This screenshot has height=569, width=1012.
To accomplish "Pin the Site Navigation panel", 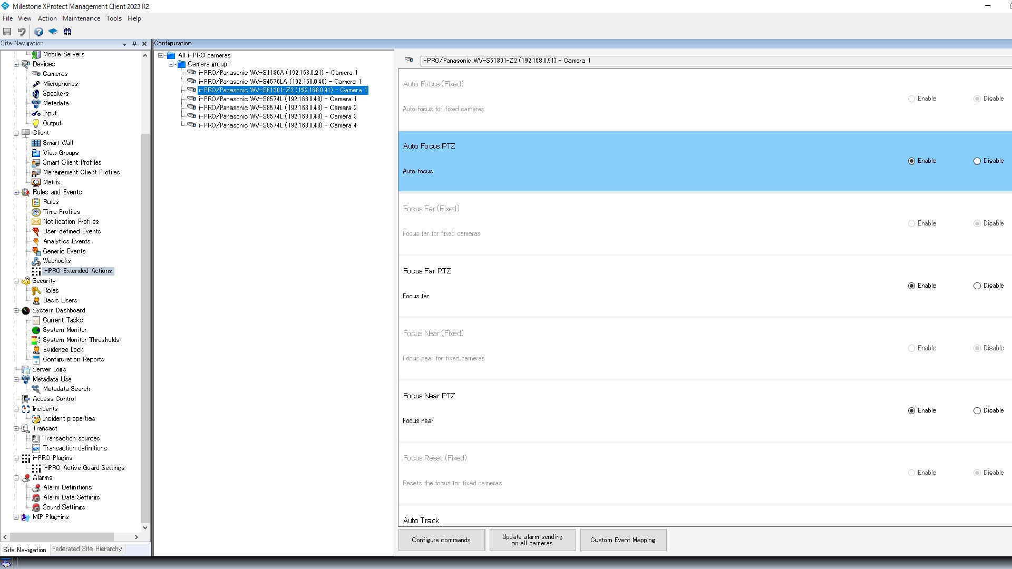I will pyautogui.click(x=134, y=44).
